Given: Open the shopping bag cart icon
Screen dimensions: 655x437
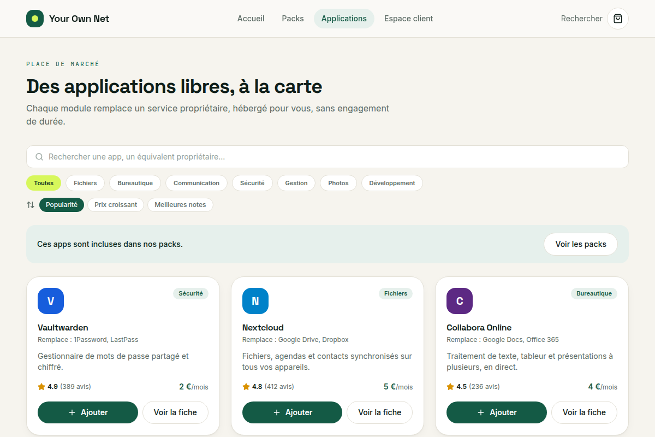Looking at the screenshot, I should (x=618, y=19).
